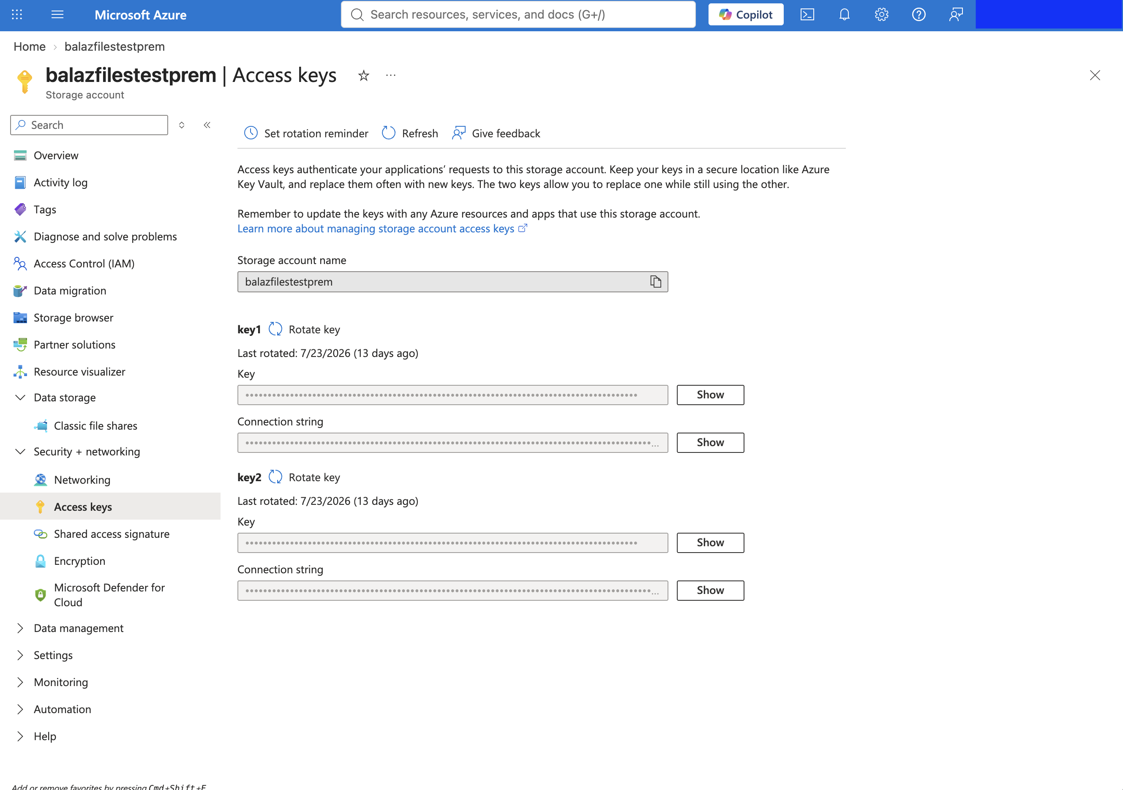
Task: Click the Storage account name field
Action: (x=452, y=282)
